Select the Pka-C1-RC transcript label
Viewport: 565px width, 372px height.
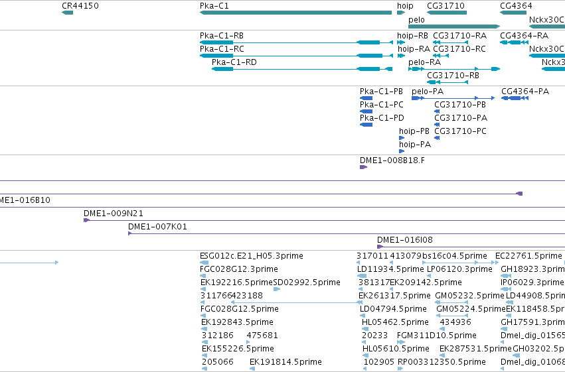[x=222, y=49]
